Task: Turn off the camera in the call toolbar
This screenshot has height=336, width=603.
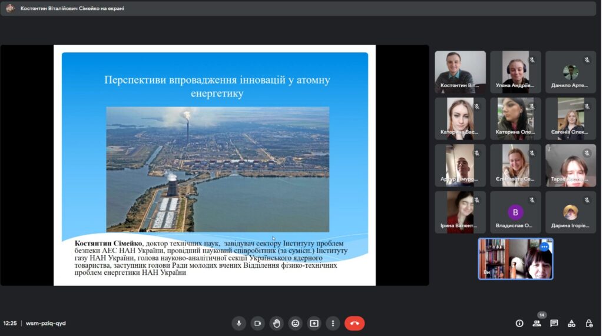Action: pyautogui.click(x=257, y=323)
